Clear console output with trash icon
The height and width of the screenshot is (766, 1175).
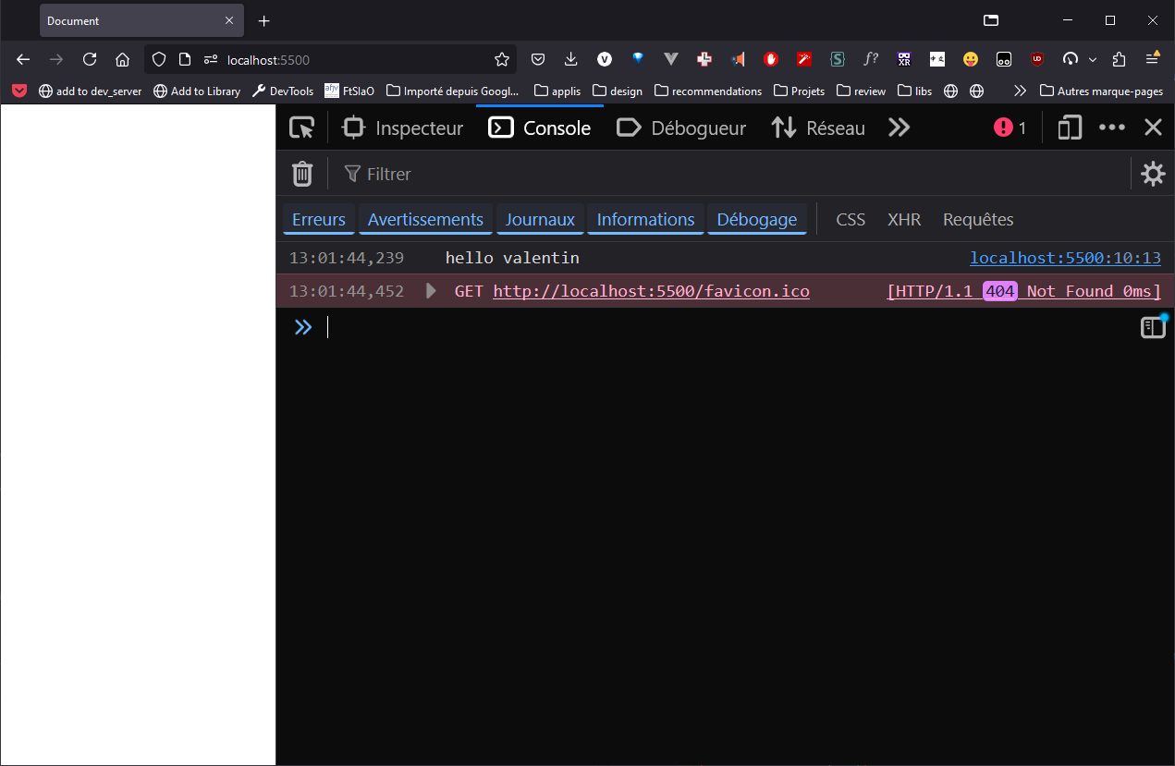[302, 174]
